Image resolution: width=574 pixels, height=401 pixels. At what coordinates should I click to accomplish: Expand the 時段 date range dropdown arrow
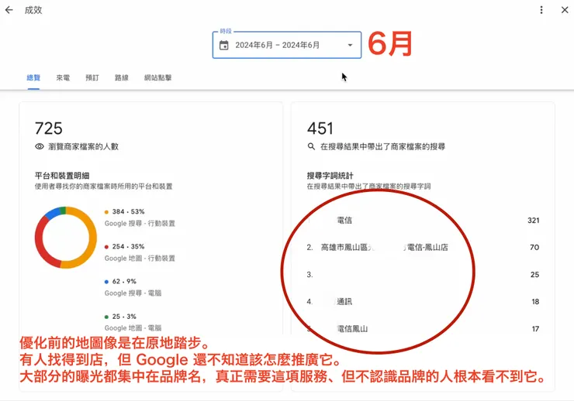coord(350,45)
